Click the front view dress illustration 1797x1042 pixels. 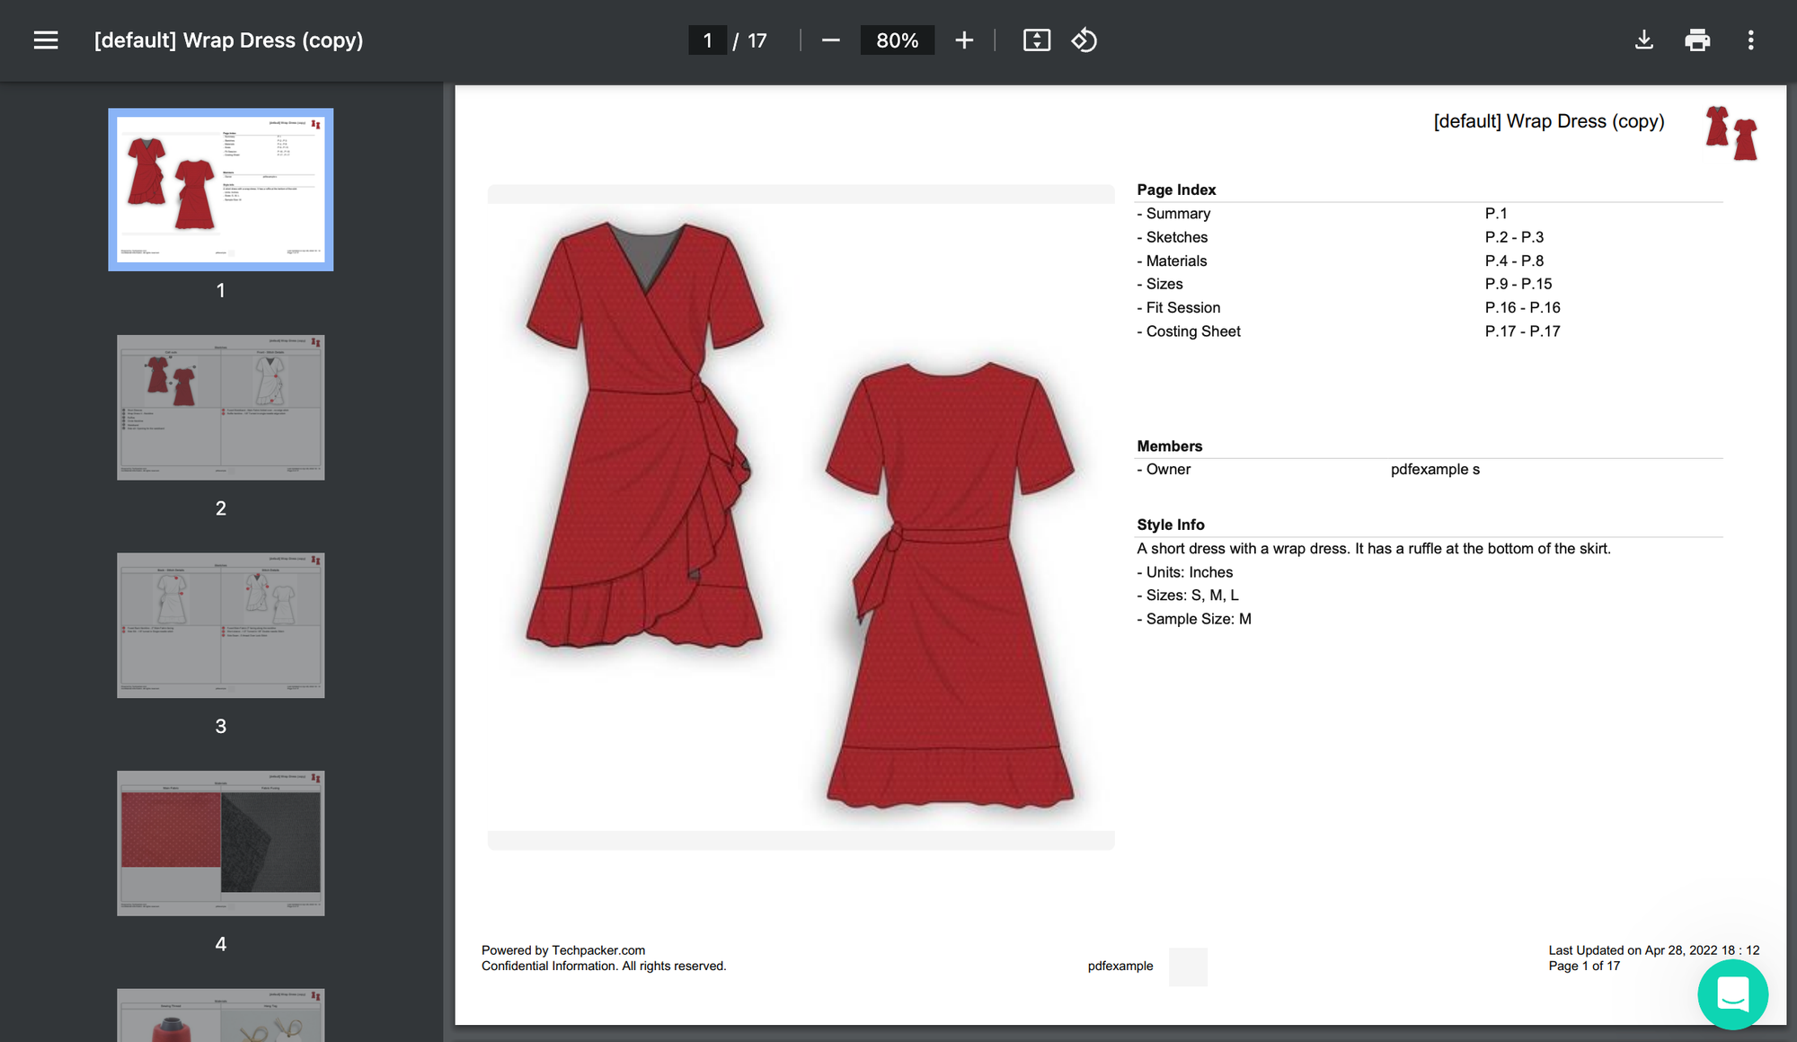(644, 434)
